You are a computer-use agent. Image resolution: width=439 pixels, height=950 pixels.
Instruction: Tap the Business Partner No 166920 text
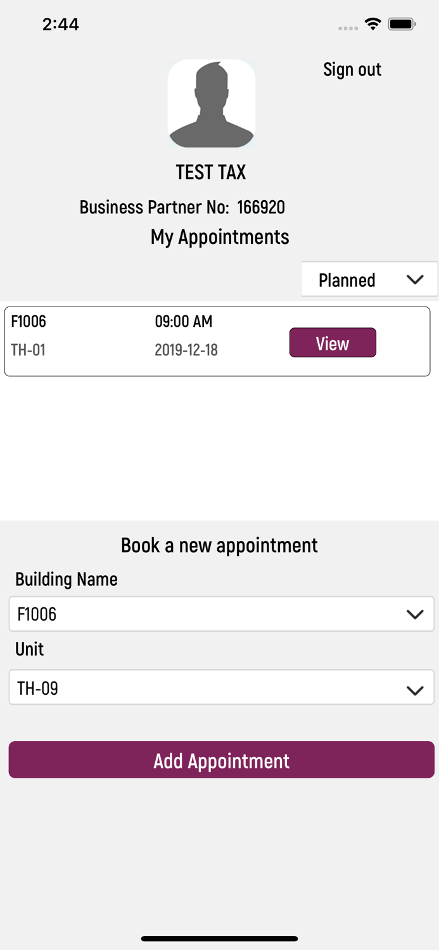coord(182,207)
